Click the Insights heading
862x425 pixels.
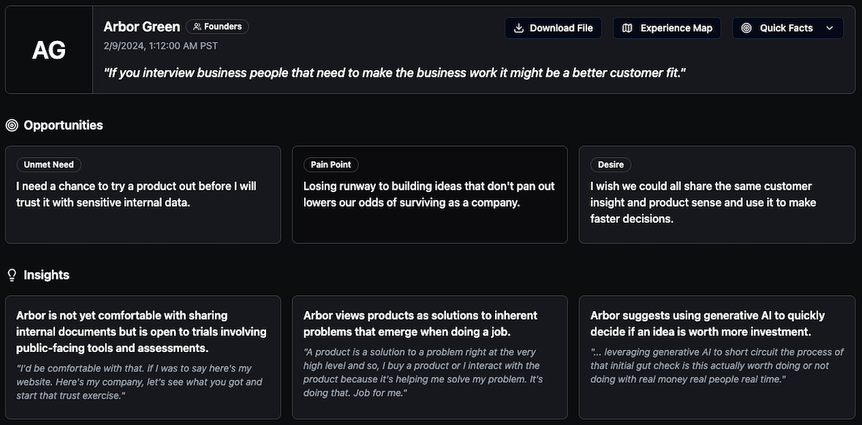(47, 275)
